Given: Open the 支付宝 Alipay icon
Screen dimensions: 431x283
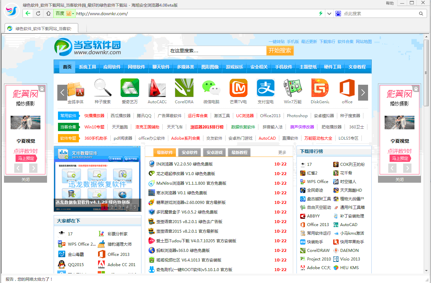Looking at the screenshot, I should point(266,88).
